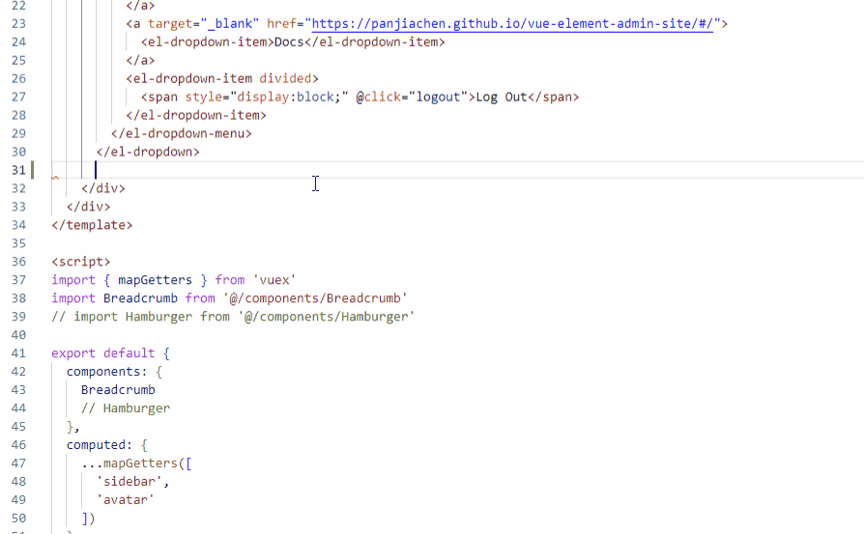
Task: Click line number 41 in the gutter
Action: point(18,353)
